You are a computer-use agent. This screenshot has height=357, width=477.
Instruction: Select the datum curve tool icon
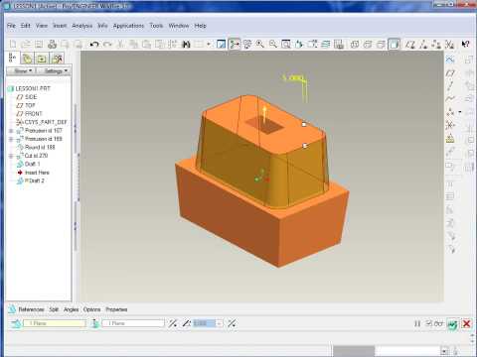click(450, 98)
